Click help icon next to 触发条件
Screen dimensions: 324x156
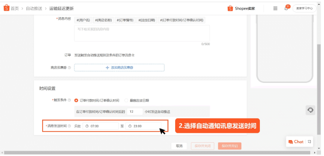pos(69,100)
